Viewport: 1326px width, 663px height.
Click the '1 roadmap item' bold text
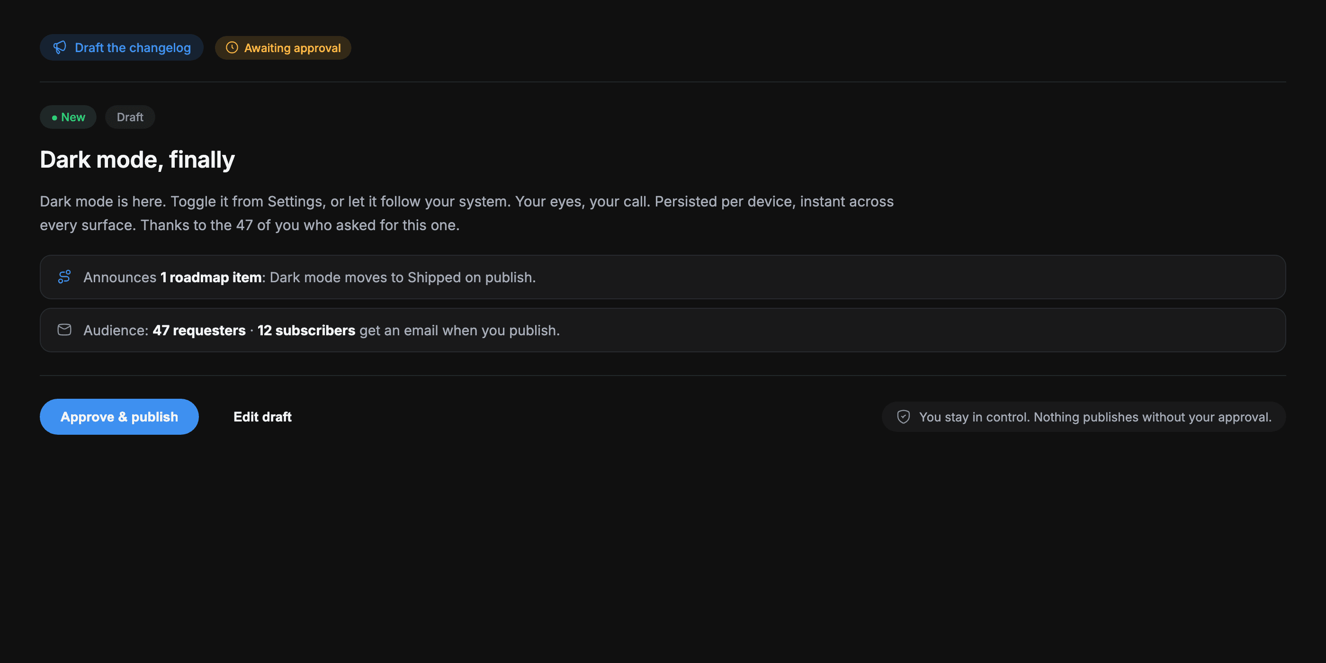coord(211,278)
